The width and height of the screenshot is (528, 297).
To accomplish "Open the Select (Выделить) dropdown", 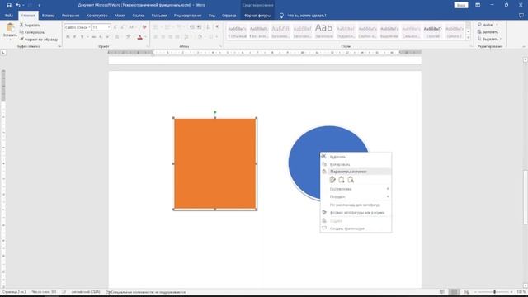I will (489, 39).
